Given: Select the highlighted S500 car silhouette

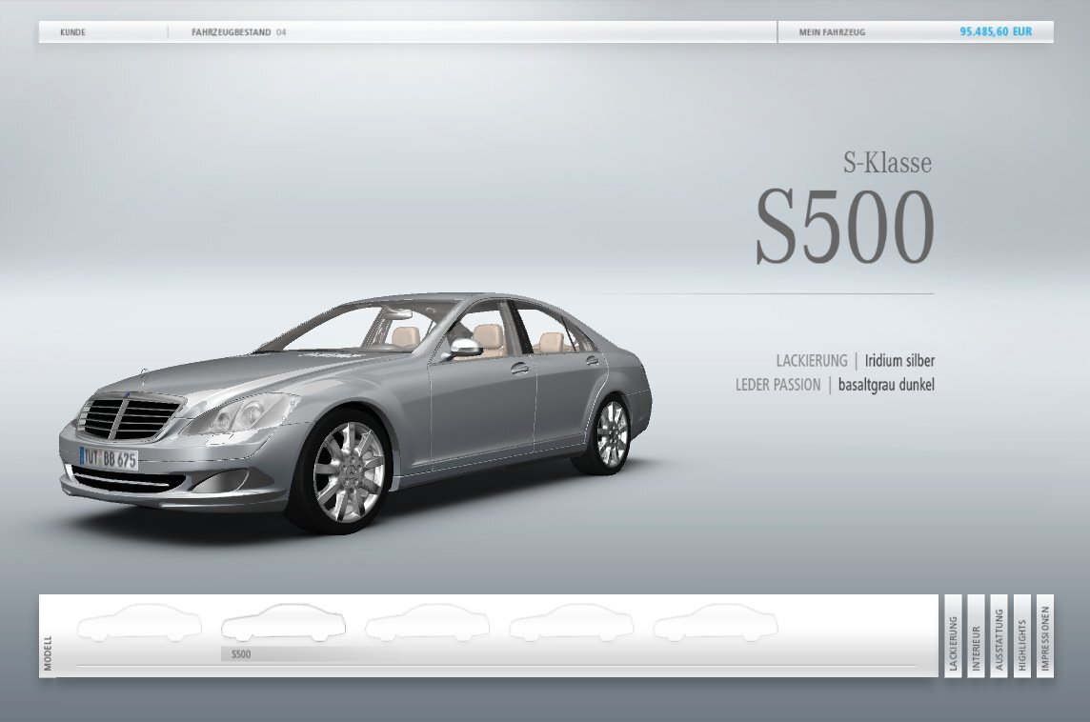Looking at the screenshot, I should tap(283, 623).
